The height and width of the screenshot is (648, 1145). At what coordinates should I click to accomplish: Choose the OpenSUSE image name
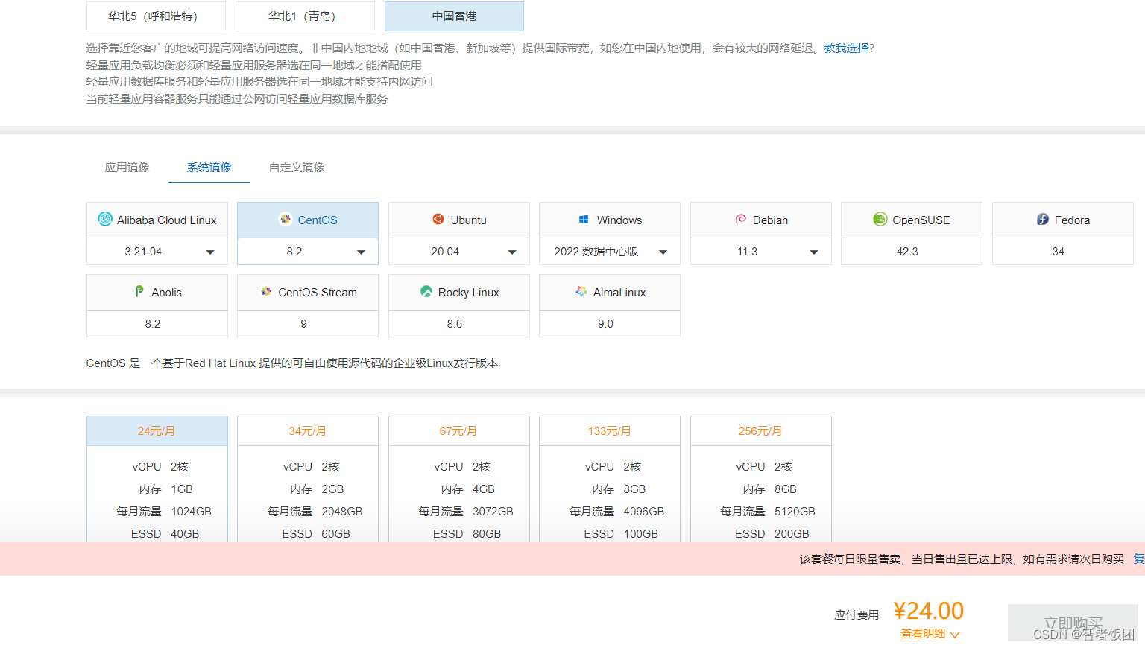pos(921,220)
